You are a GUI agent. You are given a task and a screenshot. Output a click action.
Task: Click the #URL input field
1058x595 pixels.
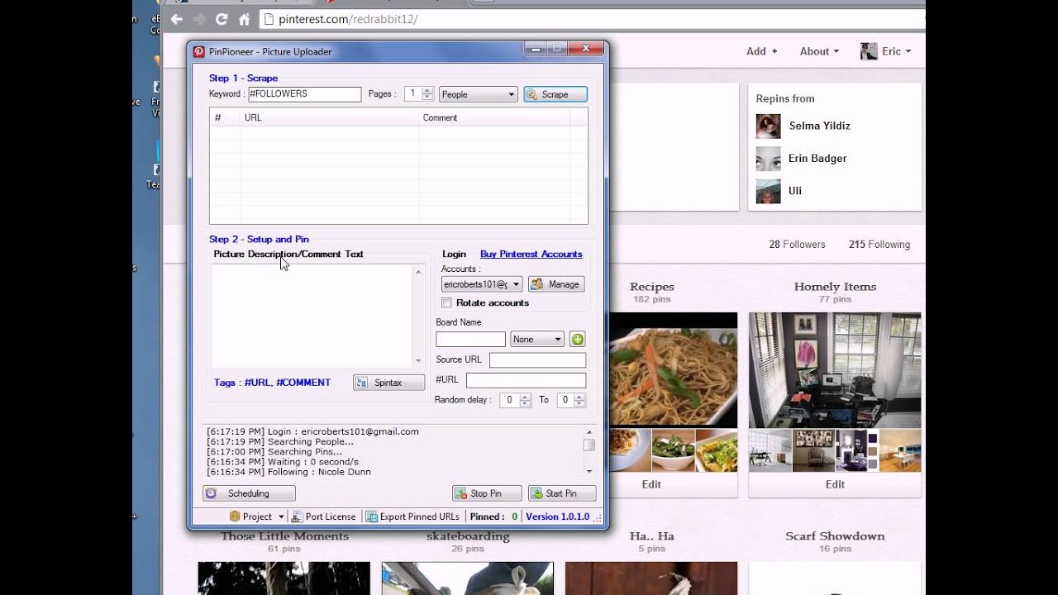pos(526,380)
